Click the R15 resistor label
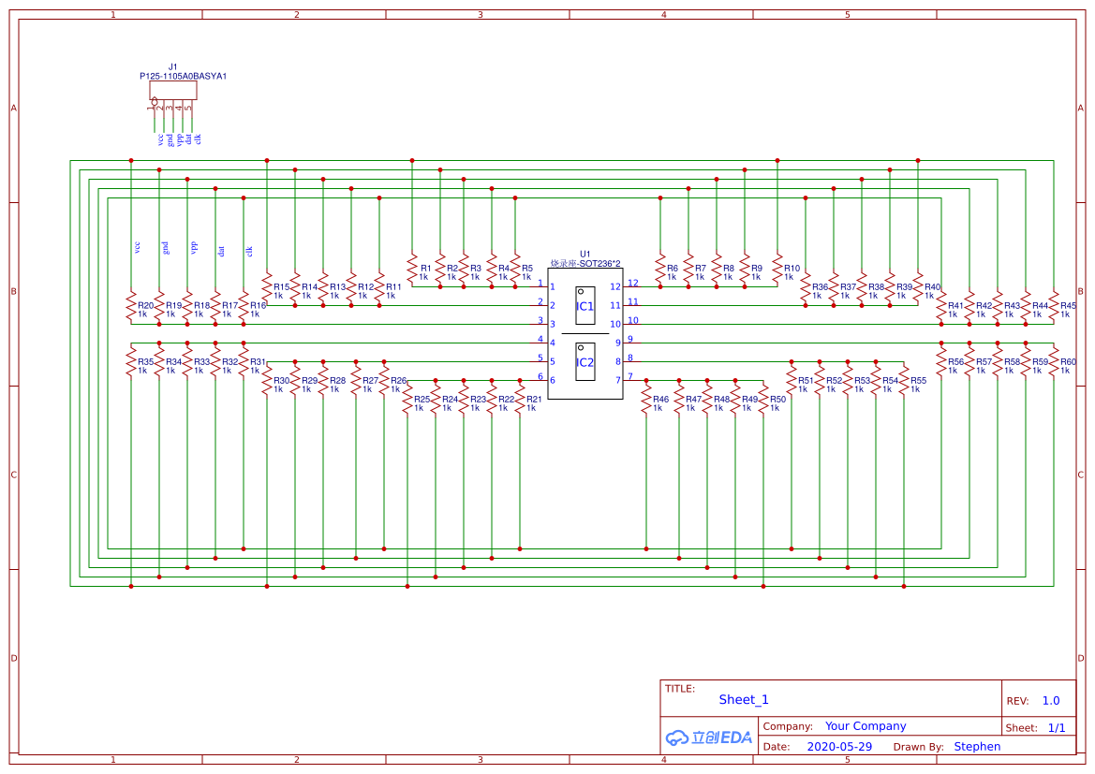 [281, 286]
